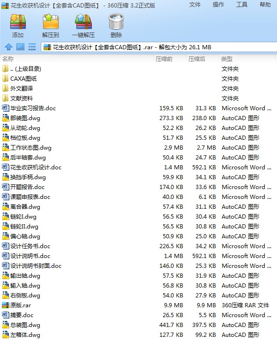Click the 设计任务书.doc file name
Viewport: 277px width, 342px height.
30,246
